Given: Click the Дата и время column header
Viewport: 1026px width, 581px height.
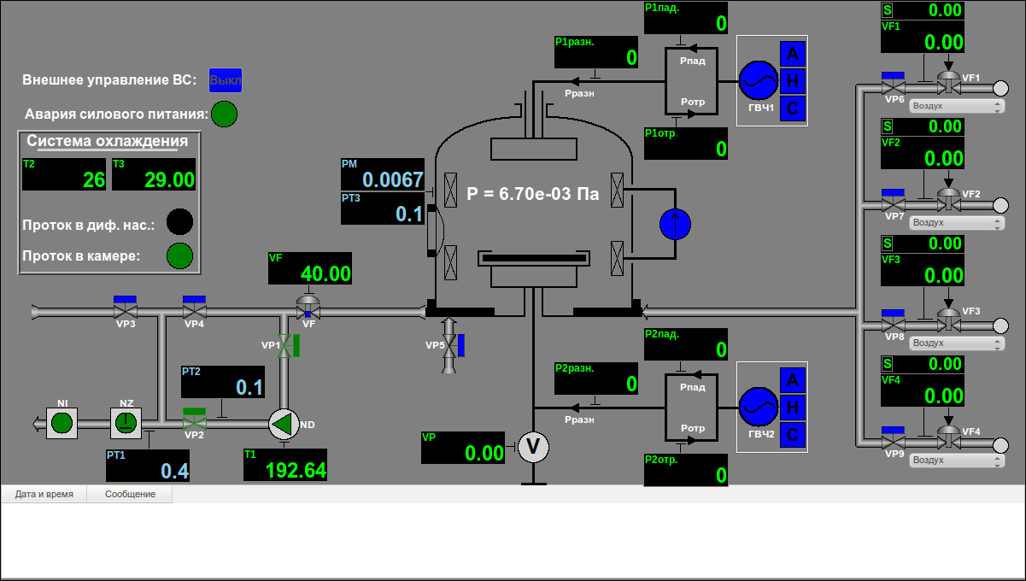Looking at the screenshot, I should point(44,494).
